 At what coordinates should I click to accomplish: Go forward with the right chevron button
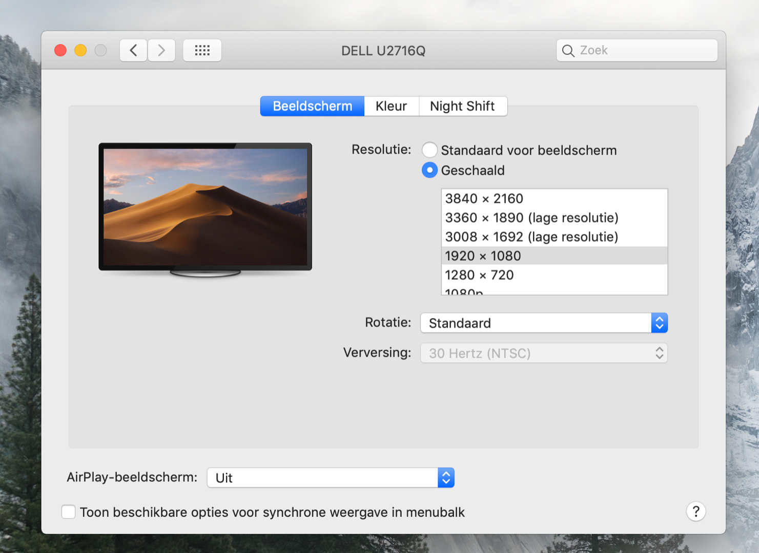pyautogui.click(x=161, y=50)
